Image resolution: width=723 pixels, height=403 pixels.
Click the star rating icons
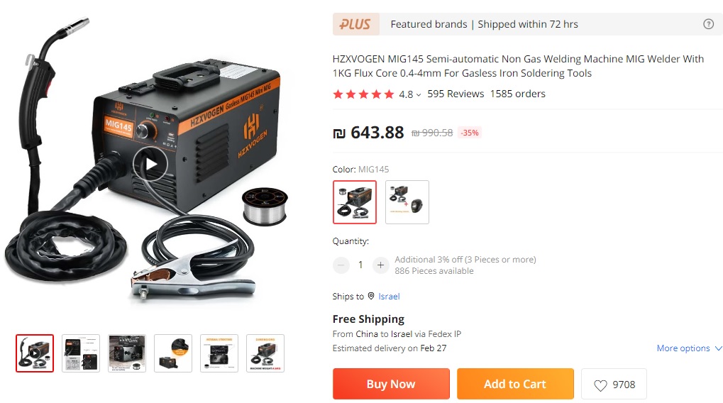[363, 94]
